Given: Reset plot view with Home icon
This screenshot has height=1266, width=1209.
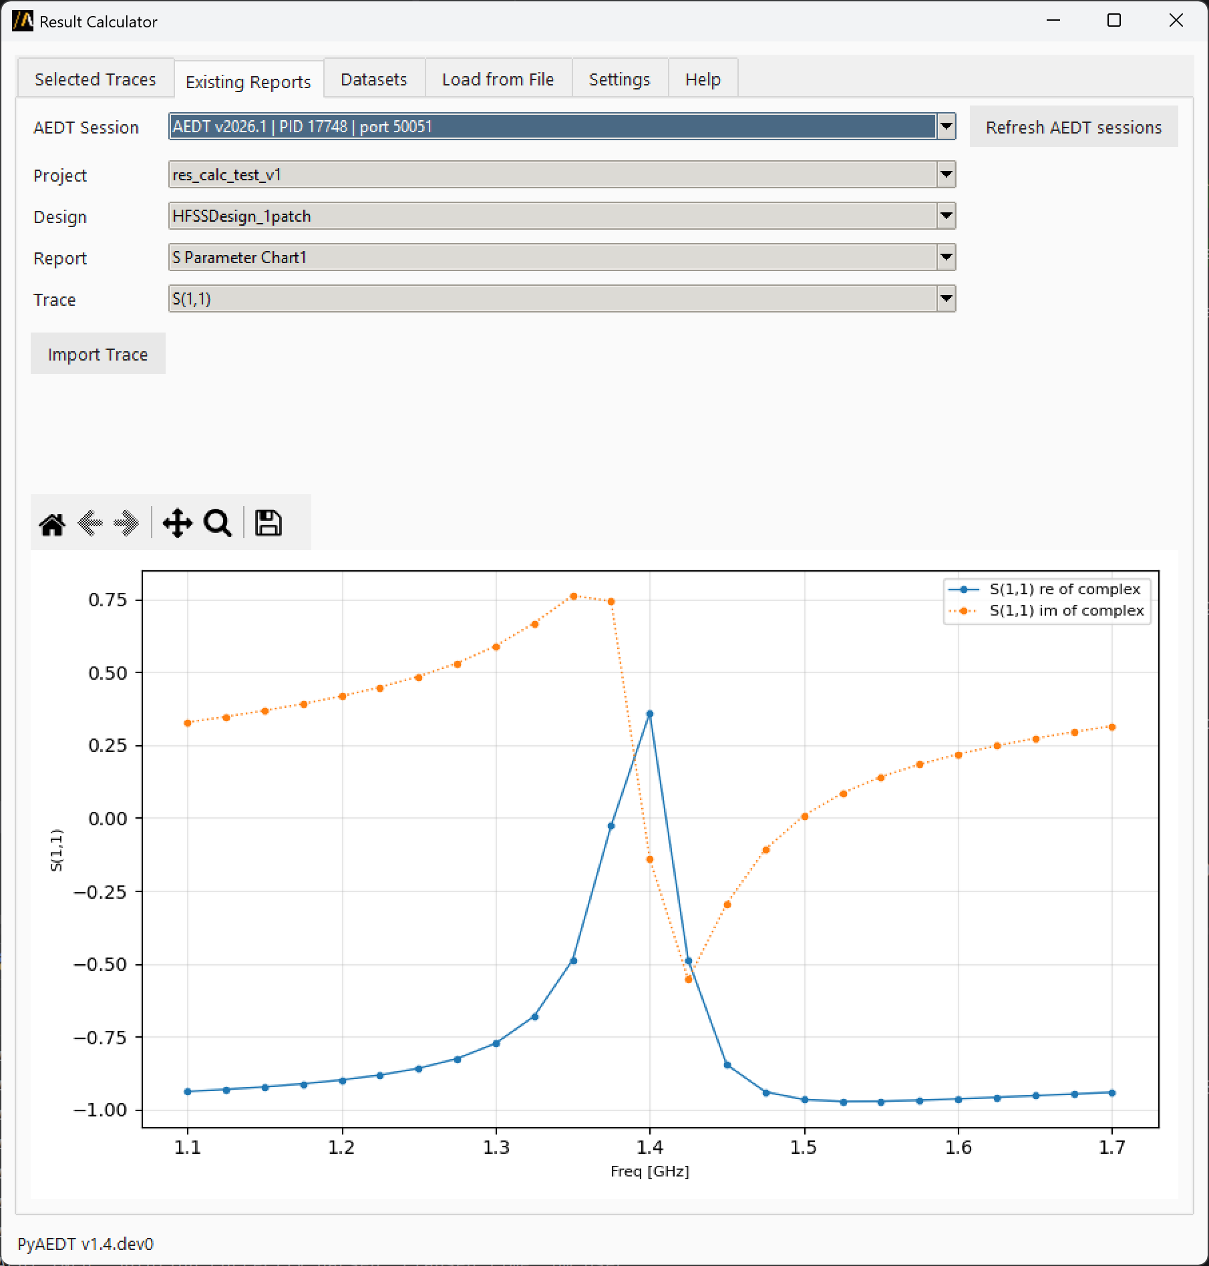Looking at the screenshot, I should click(x=52, y=523).
